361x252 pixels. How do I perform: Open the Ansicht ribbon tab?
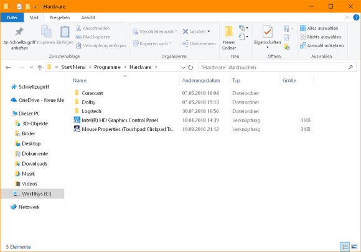pyautogui.click(x=88, y=17)
